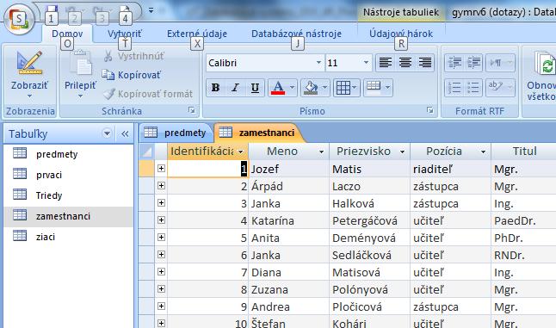The width and height of the screenshot is (556, 328).
Task: Click the Office button logo
Action: point(19,18)
